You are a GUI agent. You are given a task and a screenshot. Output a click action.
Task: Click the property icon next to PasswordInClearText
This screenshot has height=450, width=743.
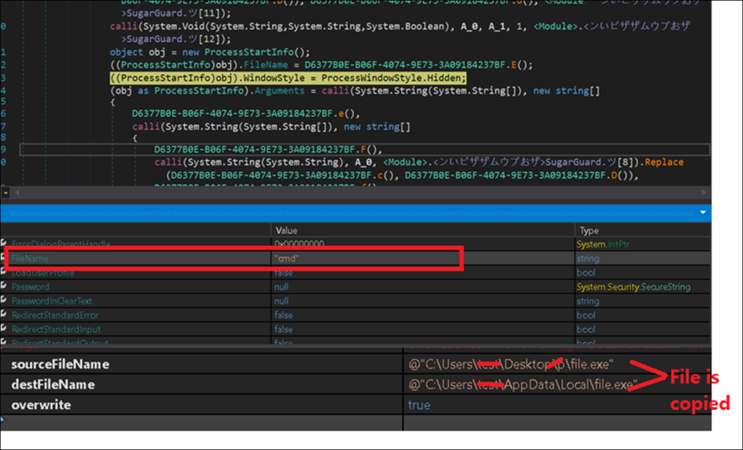click(x=4, y=300)
